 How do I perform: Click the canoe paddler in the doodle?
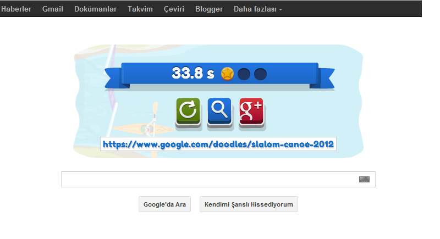(148, 127)
